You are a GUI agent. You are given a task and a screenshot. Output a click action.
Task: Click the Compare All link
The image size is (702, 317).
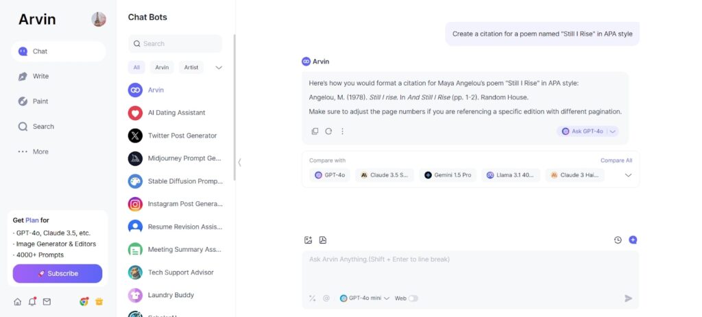tap(616, 160)
